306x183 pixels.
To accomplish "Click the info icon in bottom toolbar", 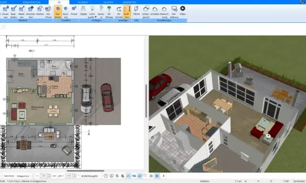I will 164,176.
